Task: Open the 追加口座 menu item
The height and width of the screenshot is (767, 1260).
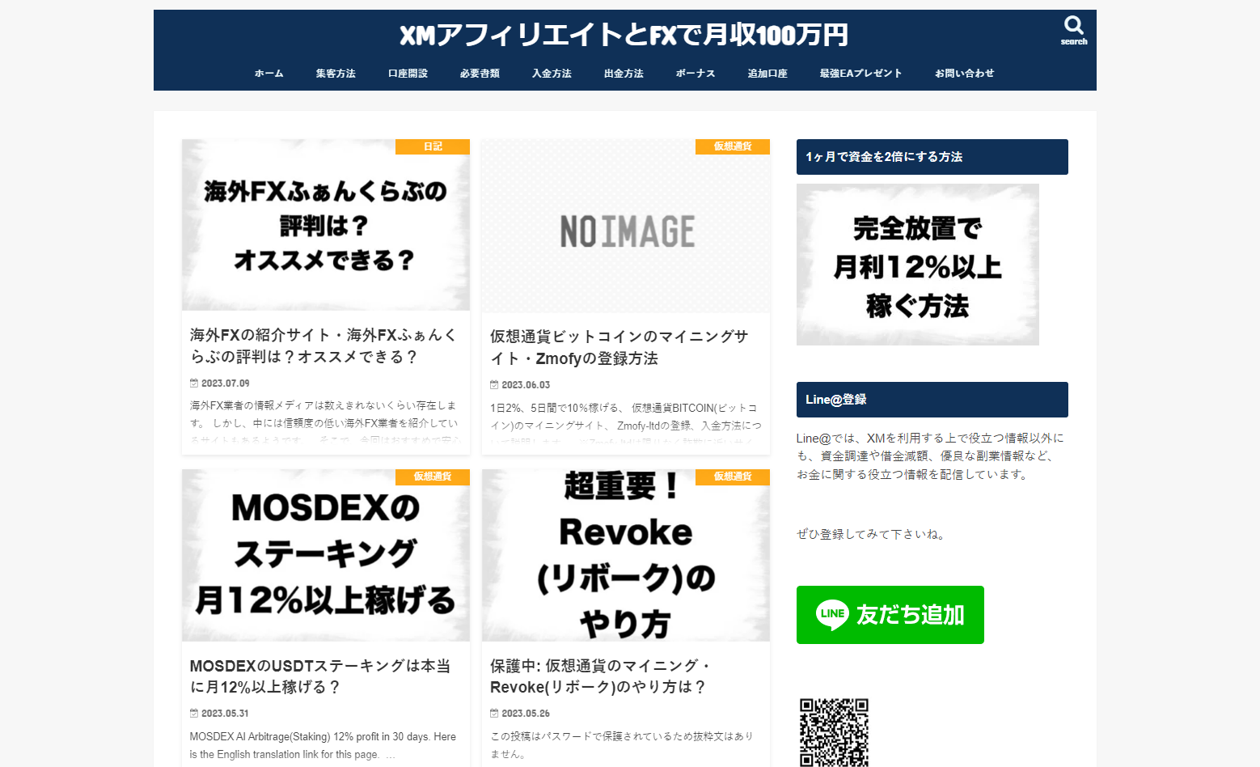Action: [767, 74]
